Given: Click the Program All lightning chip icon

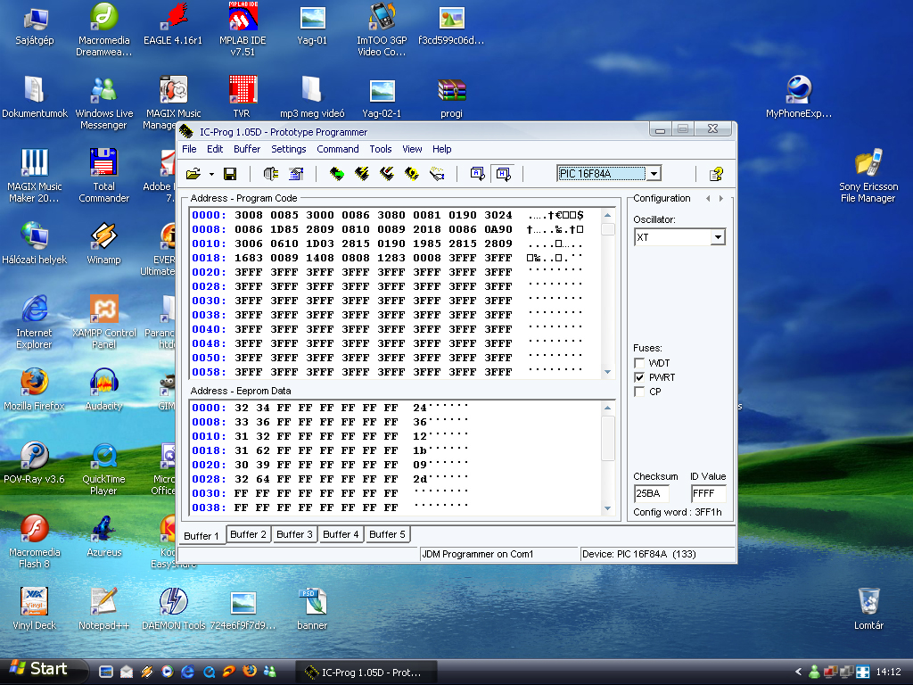Looking at the screenshot, I should [x=362, y=174].
